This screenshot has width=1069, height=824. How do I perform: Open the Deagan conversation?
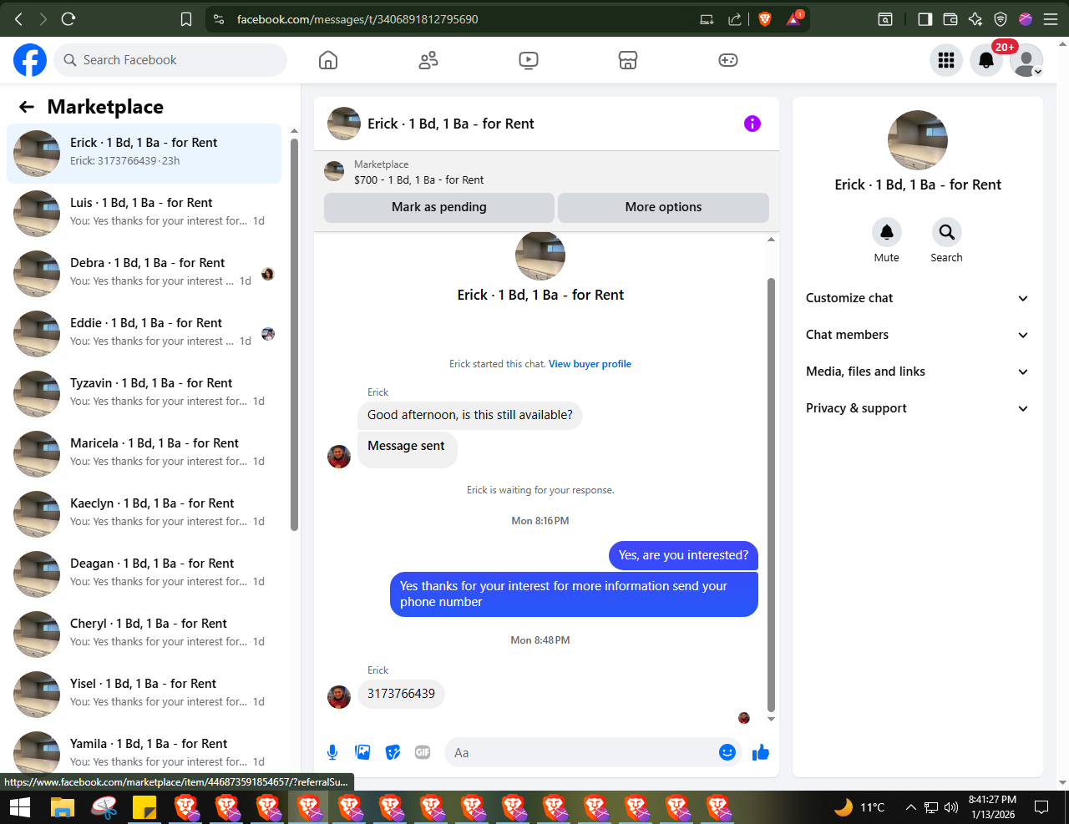pos(144,574)
